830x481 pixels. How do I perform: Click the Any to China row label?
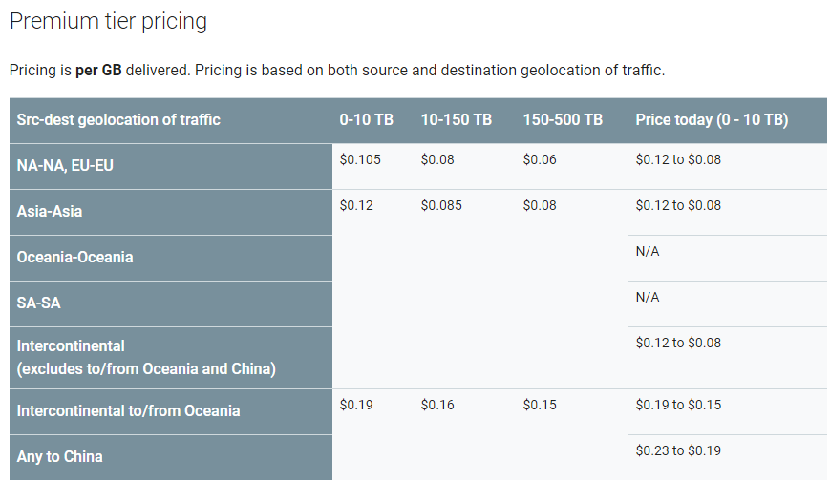click(x=59, y=456)
